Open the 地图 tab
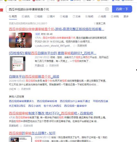This screenshot has height=142, width=137. 102,16
